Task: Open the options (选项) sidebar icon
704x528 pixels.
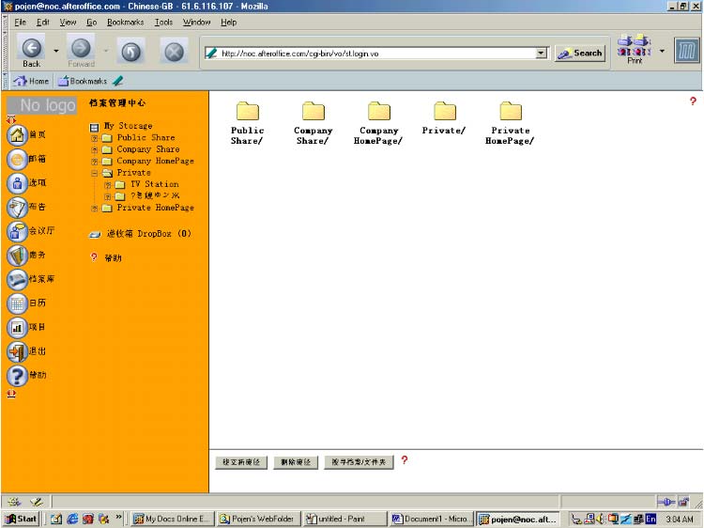Action: [17, 183]
